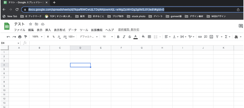Open the ヘルプ menu

tap(110, 30)
